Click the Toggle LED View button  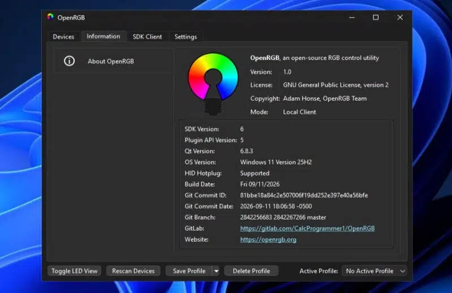coord(75,271)
